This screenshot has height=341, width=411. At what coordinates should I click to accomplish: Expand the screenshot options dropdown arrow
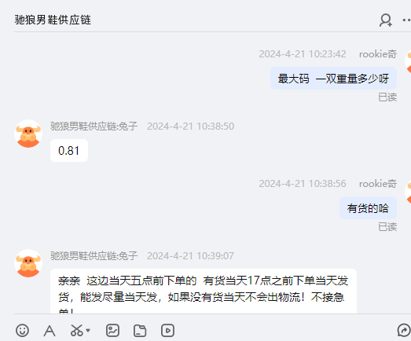(88, 330)
